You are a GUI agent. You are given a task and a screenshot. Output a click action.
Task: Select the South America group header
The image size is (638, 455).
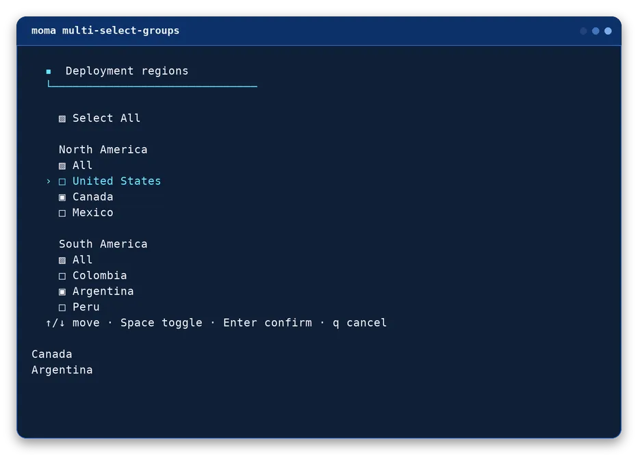[103, 244]
